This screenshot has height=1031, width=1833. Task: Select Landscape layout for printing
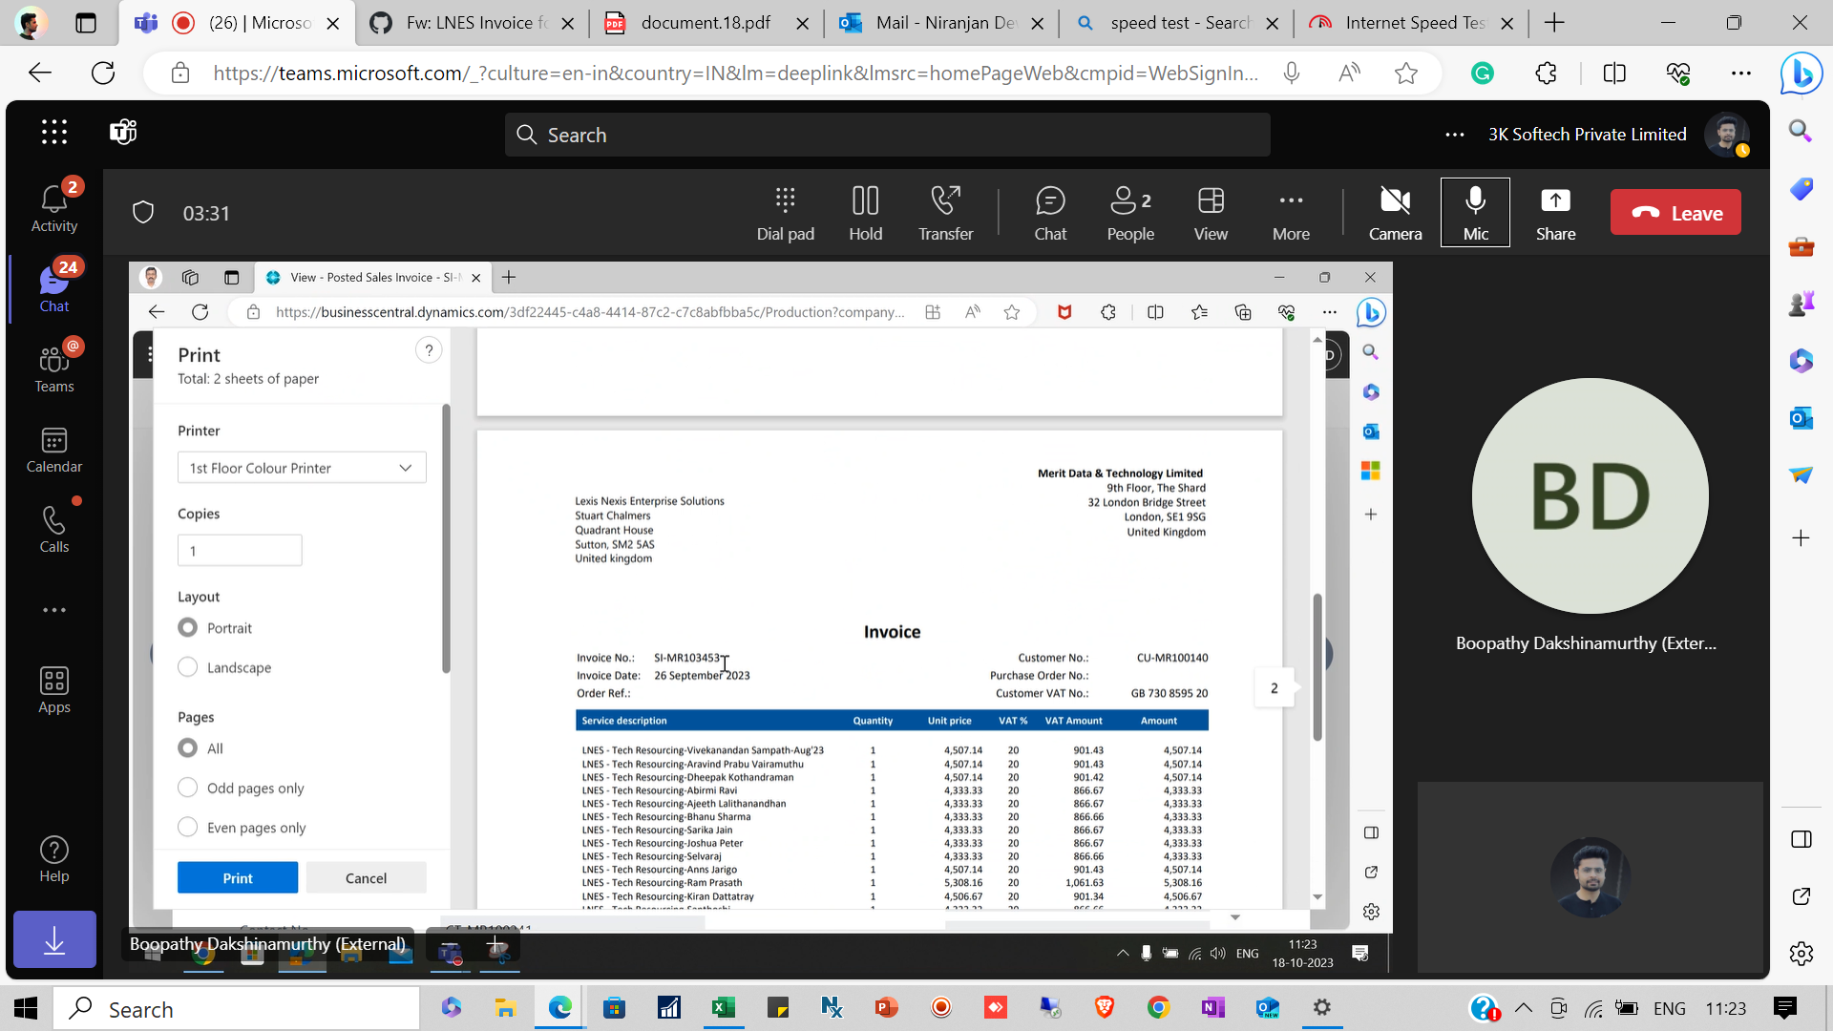tap(187, 666)
